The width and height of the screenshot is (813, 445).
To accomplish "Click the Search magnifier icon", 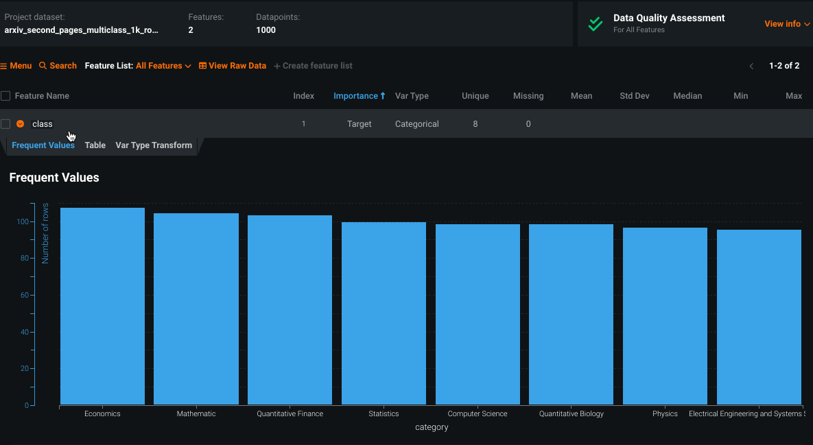I will coord(43,66).
